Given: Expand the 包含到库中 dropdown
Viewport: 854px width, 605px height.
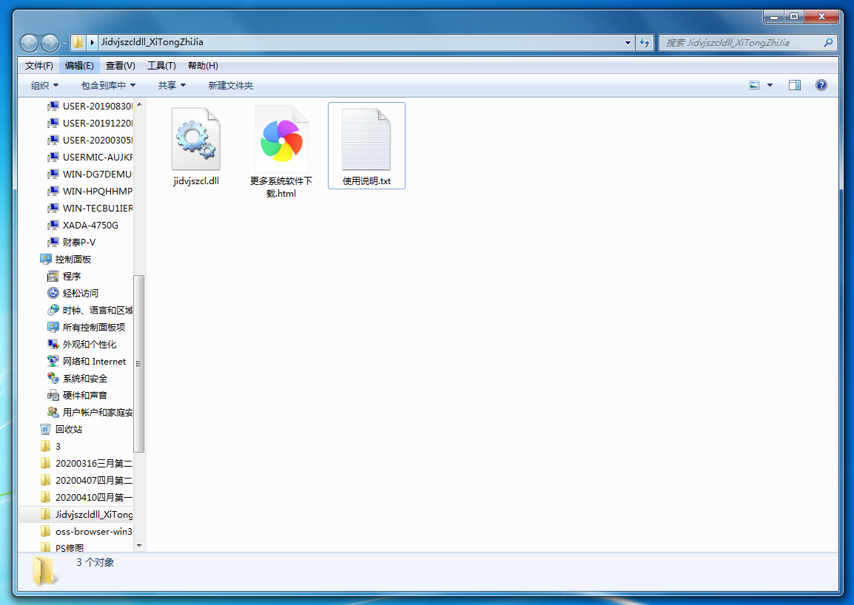Looking at the screenshot, I should (108, 86).
